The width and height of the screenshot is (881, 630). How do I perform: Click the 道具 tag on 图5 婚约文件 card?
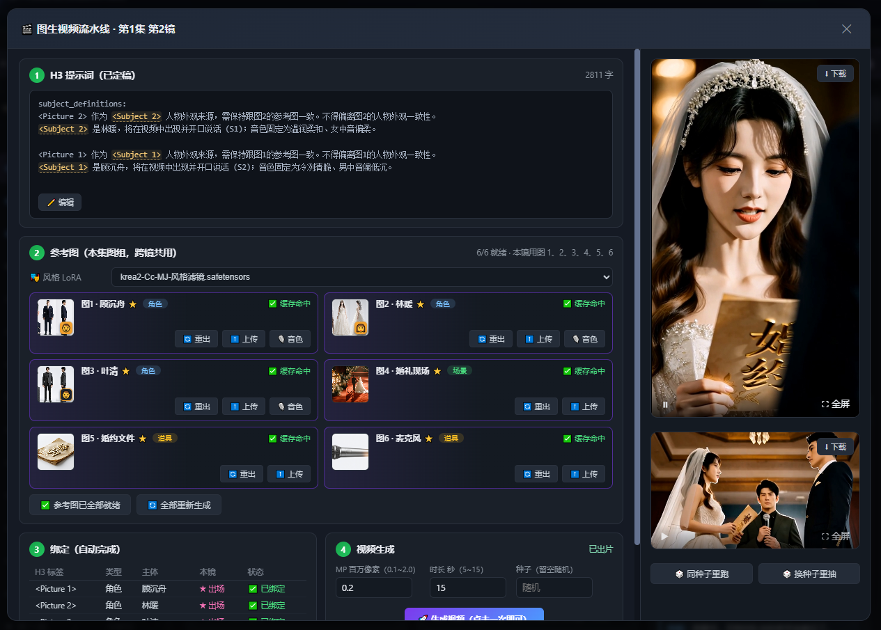point(165,439)
